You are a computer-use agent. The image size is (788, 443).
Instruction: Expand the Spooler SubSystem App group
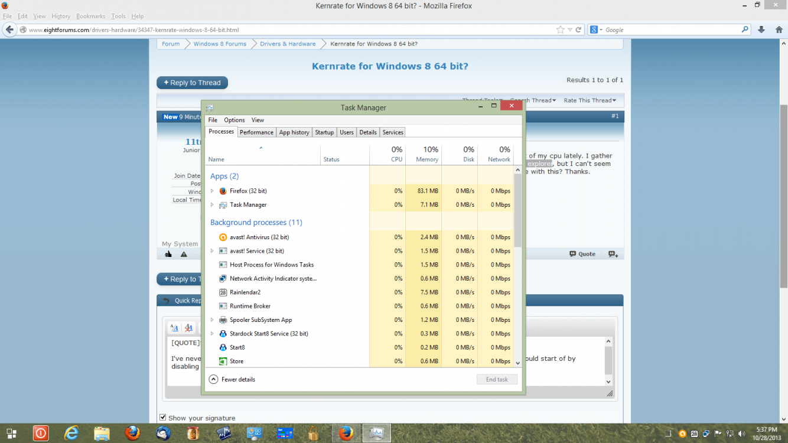click(212, 320)
